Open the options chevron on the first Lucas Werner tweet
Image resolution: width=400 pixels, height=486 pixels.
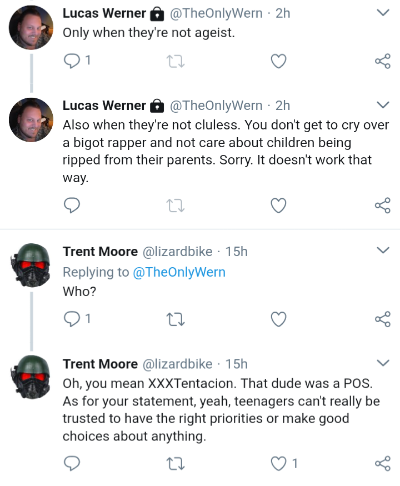click(383, 13)
